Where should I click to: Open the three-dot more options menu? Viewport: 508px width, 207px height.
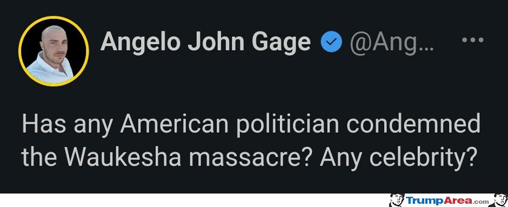[x=473, y=40]
